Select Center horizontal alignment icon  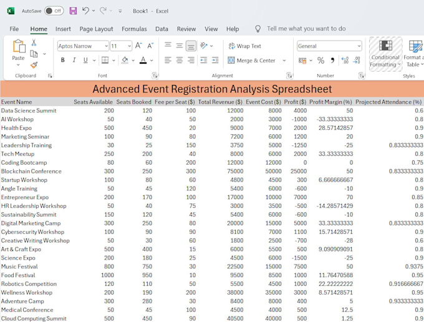(x=180, y=60)
